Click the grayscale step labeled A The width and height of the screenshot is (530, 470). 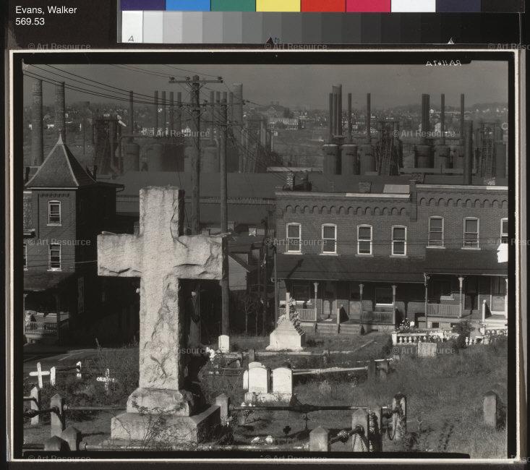[x=132, y=27]
